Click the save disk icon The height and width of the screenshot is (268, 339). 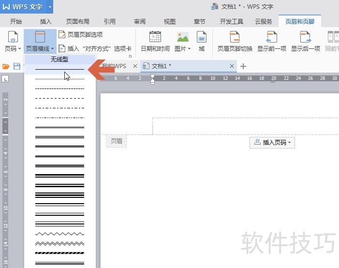coord(17,66)
